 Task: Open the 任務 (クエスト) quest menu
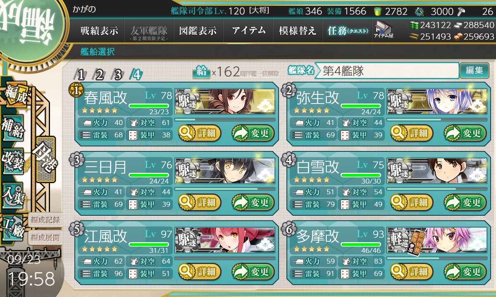pyautogui.click(x=347, y=31)
